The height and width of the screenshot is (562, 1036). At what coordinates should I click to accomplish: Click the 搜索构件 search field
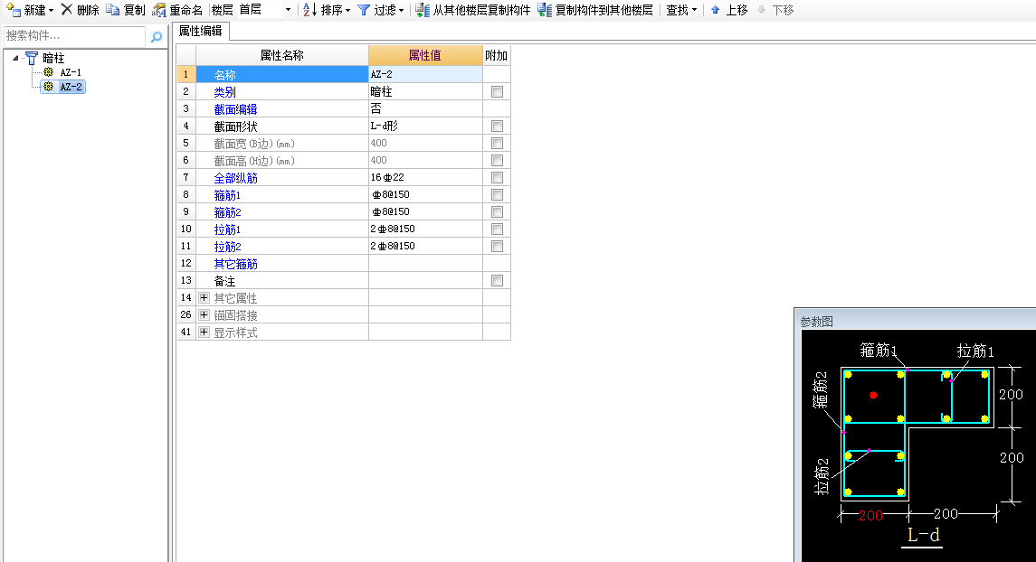74,36
